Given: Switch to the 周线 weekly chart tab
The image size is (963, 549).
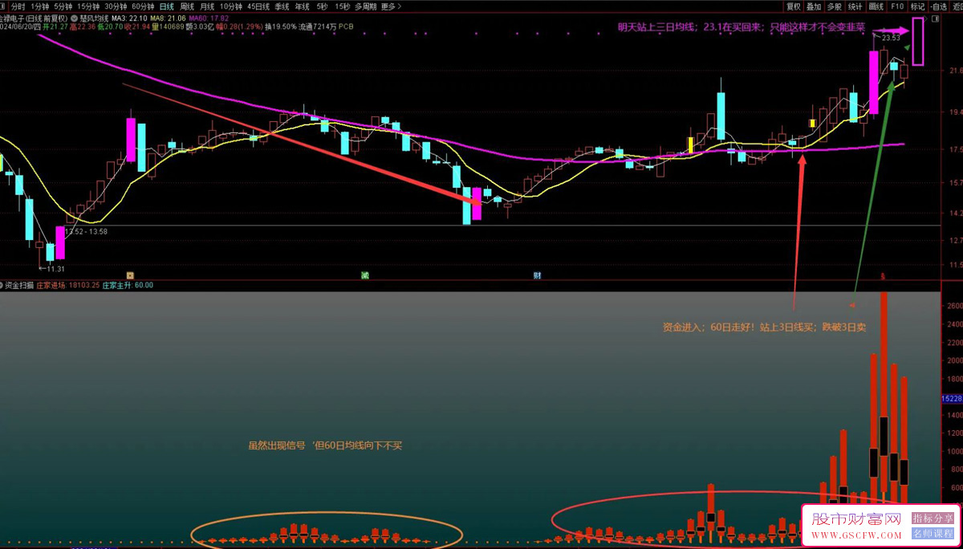Looking at the screenshot, I should [x=187, y=6].
